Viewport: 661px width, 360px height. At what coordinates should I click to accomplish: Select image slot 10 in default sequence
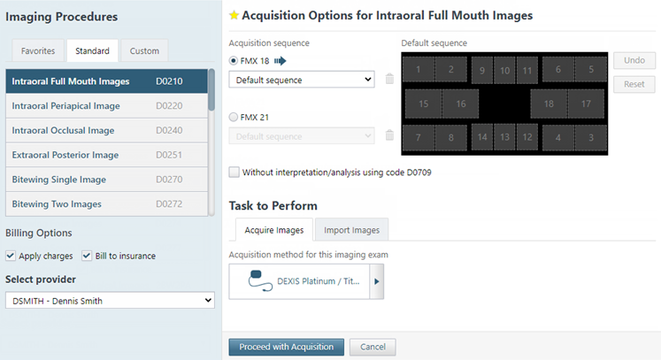point(503,71)
